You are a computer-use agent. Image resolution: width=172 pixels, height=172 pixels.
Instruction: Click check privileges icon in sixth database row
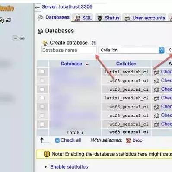click(x=156, y=116)
